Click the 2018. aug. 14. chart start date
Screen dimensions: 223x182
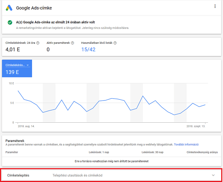click(x=26, y=126)
